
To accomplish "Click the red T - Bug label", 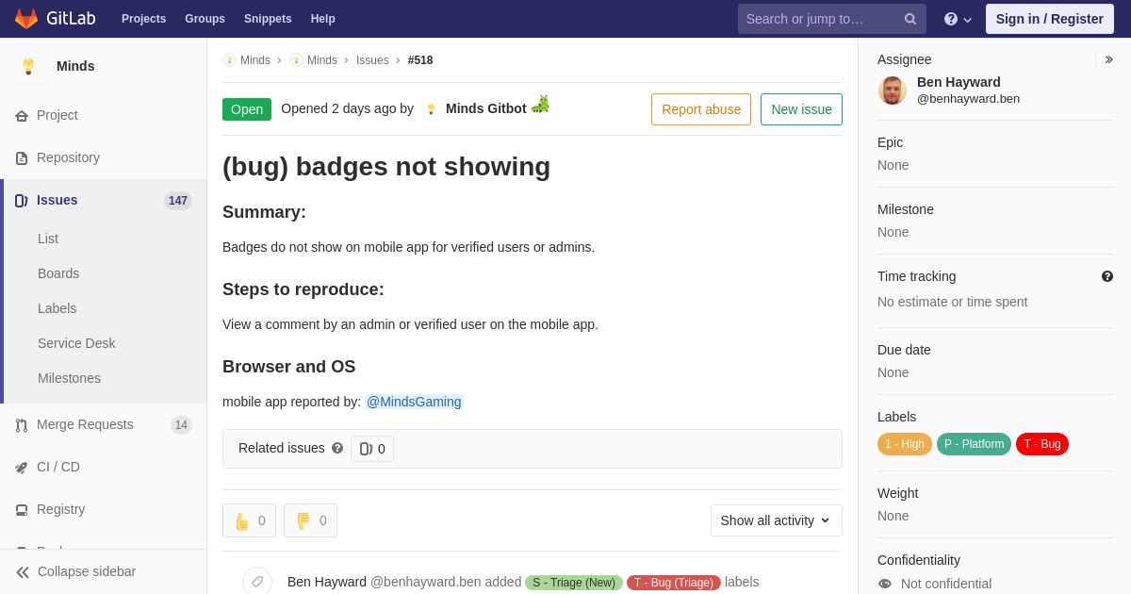I will click(x=1042, y=444).
